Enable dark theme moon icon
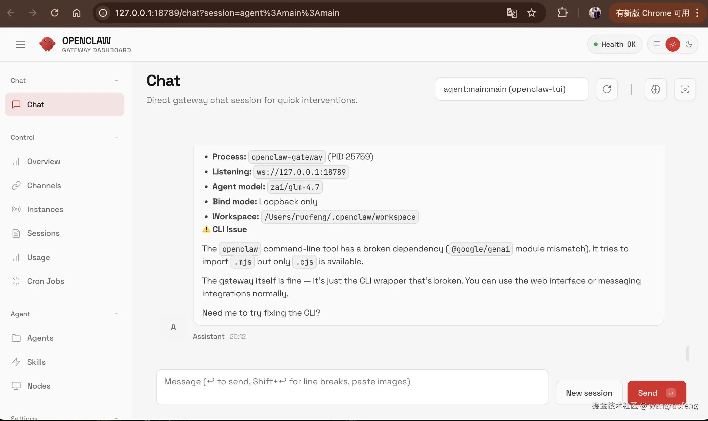708x421 pixels. (689, 44)
